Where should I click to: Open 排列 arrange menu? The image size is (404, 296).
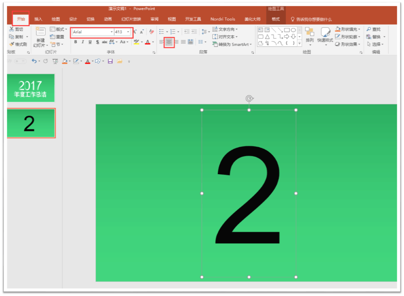[310, 36]
